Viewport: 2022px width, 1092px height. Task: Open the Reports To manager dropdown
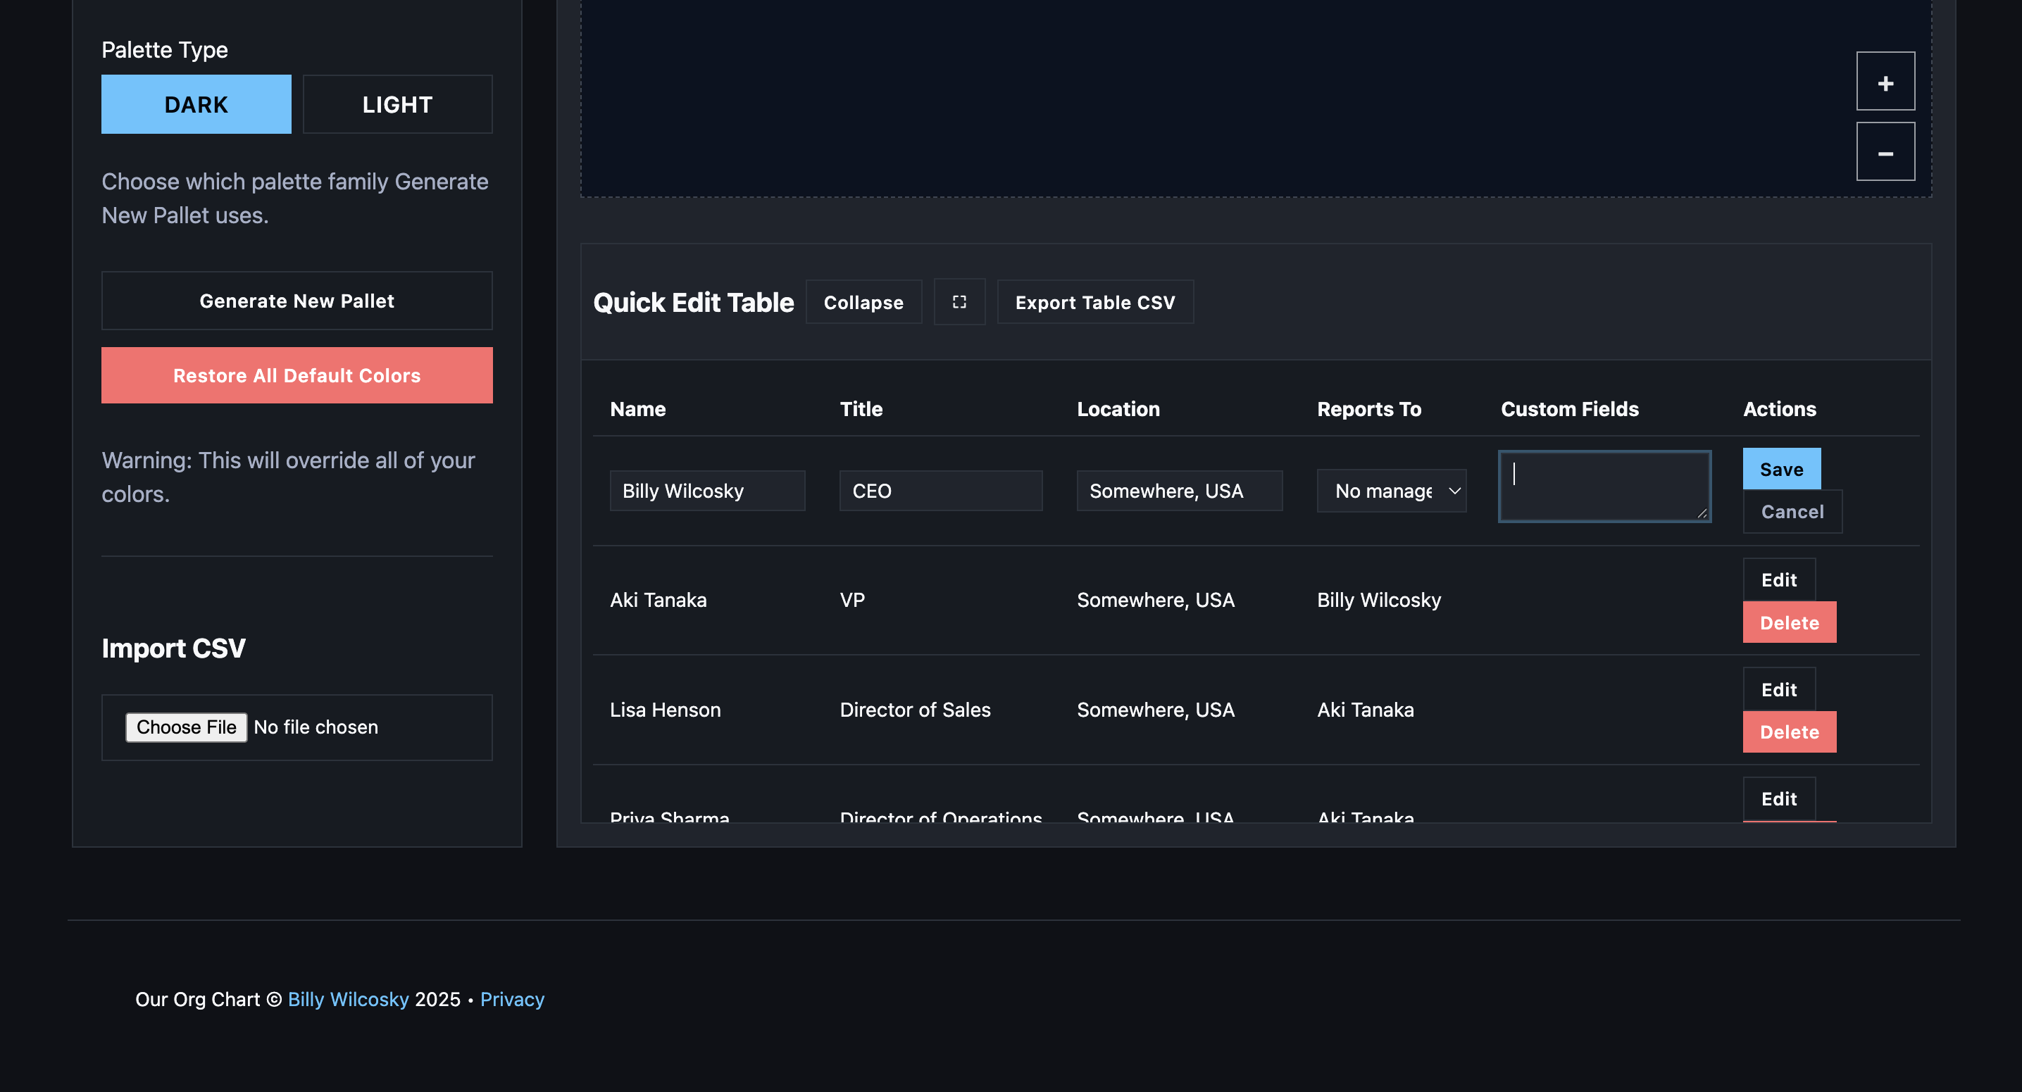(x=1390, y=490)
